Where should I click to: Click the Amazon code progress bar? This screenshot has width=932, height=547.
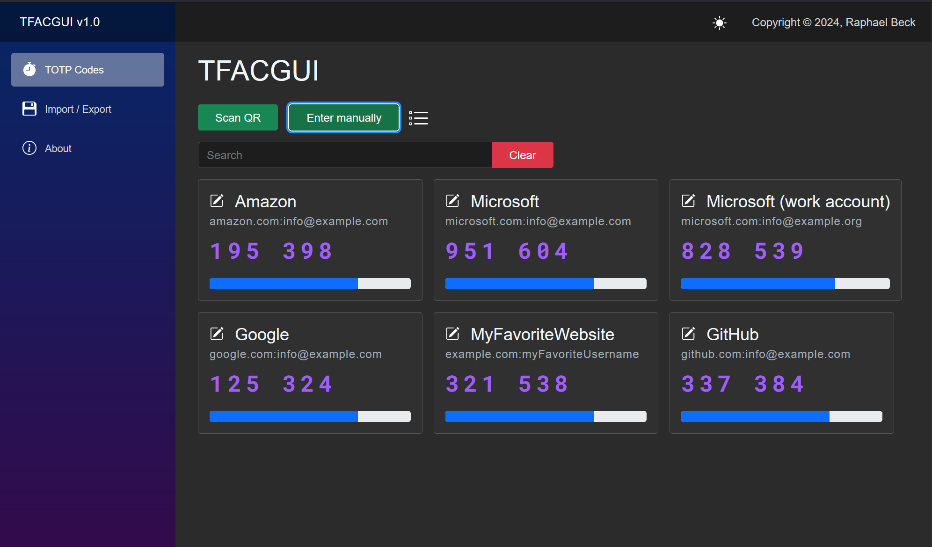pyautogui.click(x=310, y=284)
